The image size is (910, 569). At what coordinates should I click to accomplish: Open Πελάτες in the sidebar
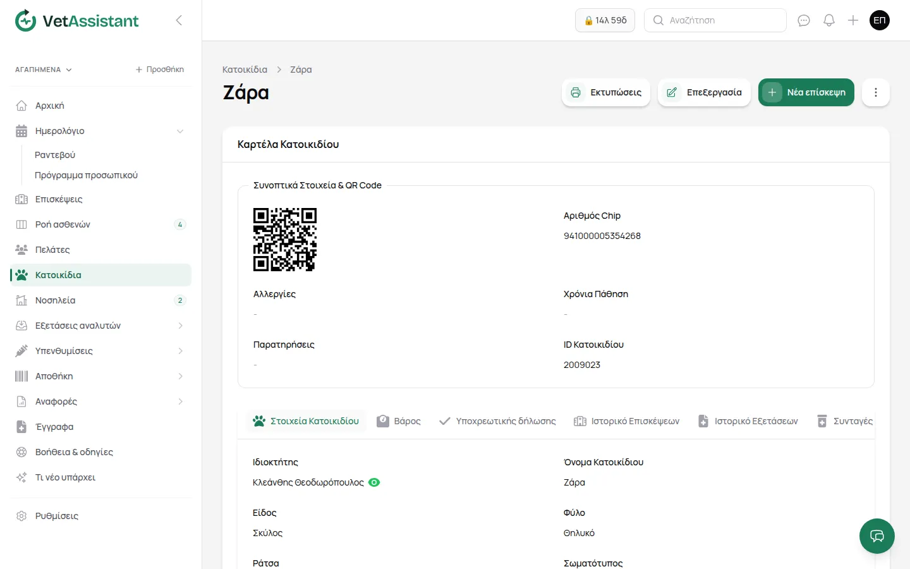pos(100,250)
